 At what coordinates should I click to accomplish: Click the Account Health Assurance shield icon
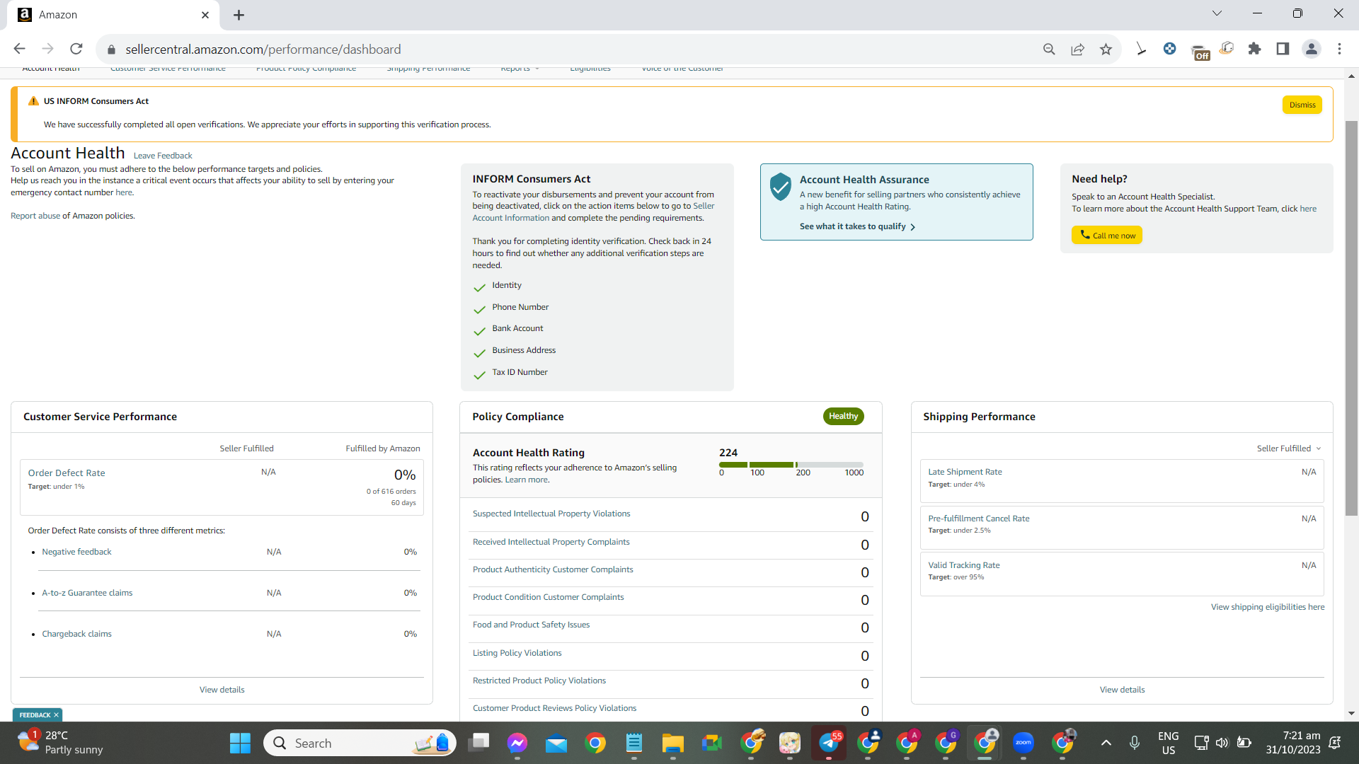pos(780,186)
